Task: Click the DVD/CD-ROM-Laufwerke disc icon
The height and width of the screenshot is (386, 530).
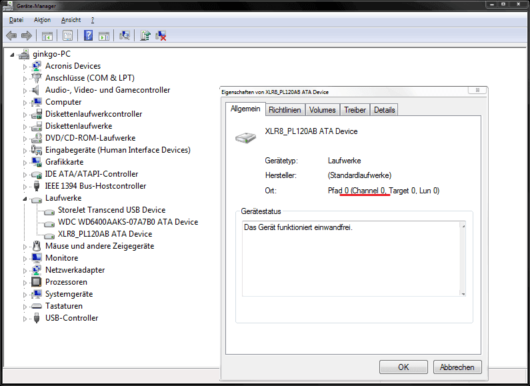Action: (36, 138)
